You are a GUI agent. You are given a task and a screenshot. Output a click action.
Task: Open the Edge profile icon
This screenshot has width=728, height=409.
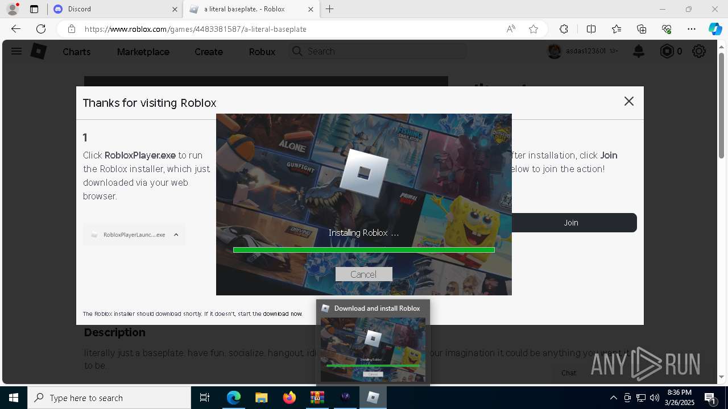point(12,9)
